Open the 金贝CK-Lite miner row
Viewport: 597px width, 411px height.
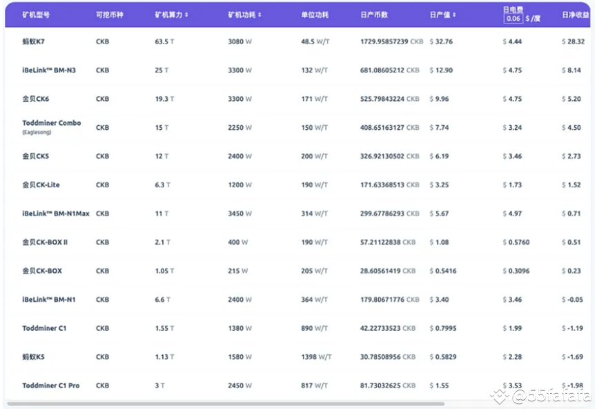pyautogui.click(x=41, y=184)
